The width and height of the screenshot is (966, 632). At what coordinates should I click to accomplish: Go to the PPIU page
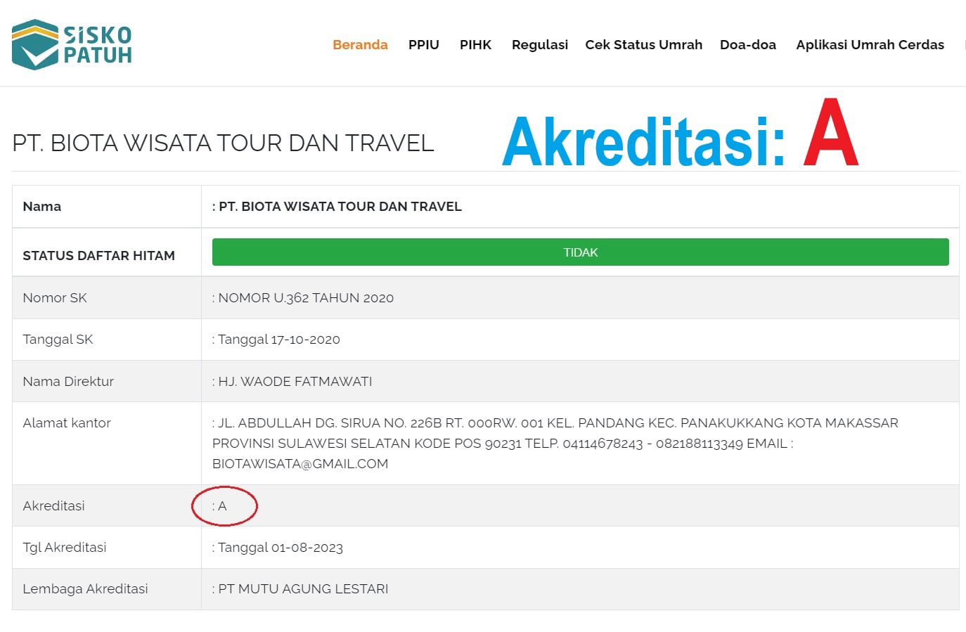tap(423, 44)
